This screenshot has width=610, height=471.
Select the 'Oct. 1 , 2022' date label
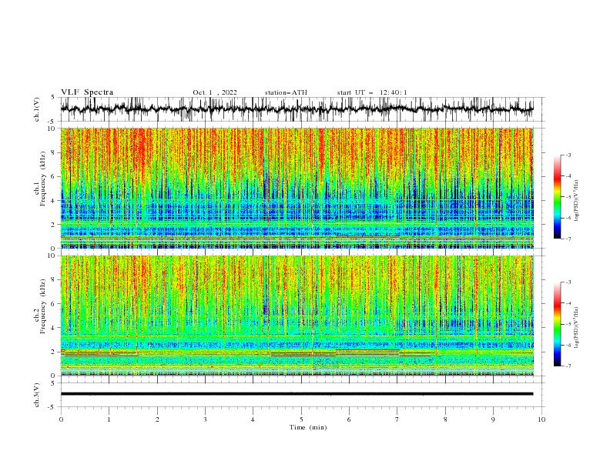[215, 92]
